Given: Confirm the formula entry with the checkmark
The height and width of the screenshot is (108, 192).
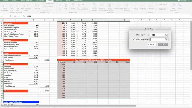Looking at the screenshot, I should tap(19, 16).
